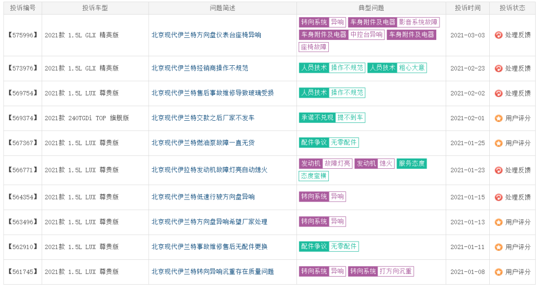Click the orange rating icon in row 567367
The height and width of the screenshot is (289, 540).
point(498,143)
